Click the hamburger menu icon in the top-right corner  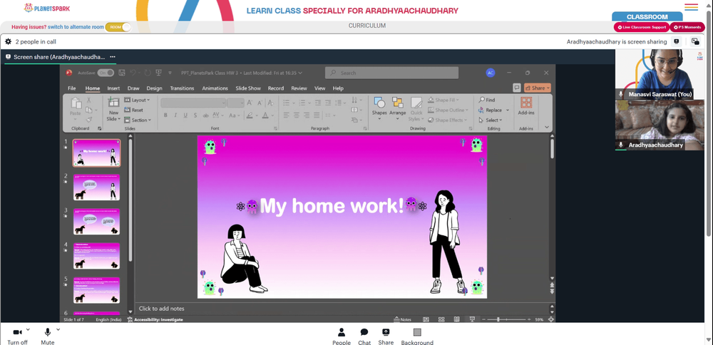tap(691, 7)
